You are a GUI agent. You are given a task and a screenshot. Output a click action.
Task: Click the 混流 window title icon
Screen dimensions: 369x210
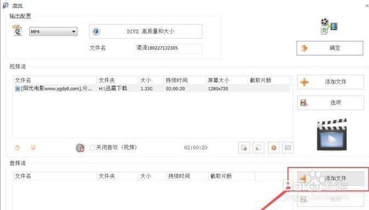coord(5,5)
